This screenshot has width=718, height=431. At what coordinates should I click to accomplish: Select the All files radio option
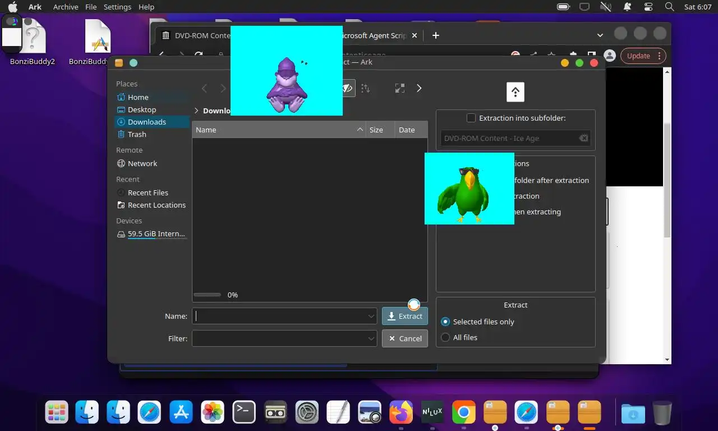click(x=459, y=337)
